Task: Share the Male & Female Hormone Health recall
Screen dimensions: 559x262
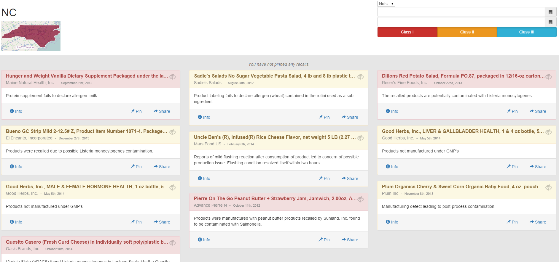Action: click(x=162, y=222)
